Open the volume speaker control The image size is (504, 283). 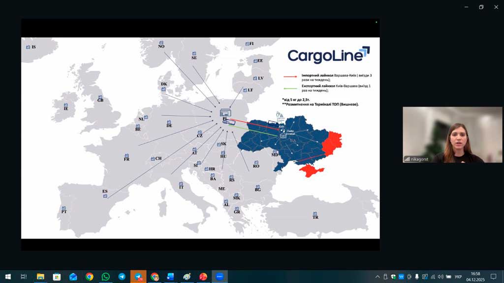(x=441, y=277)
